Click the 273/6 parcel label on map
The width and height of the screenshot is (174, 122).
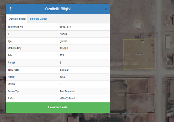[139, 53]
